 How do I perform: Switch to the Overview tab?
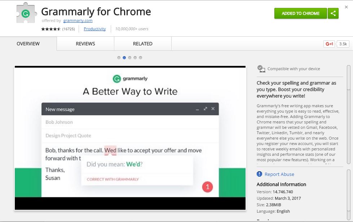pos(28,44)
